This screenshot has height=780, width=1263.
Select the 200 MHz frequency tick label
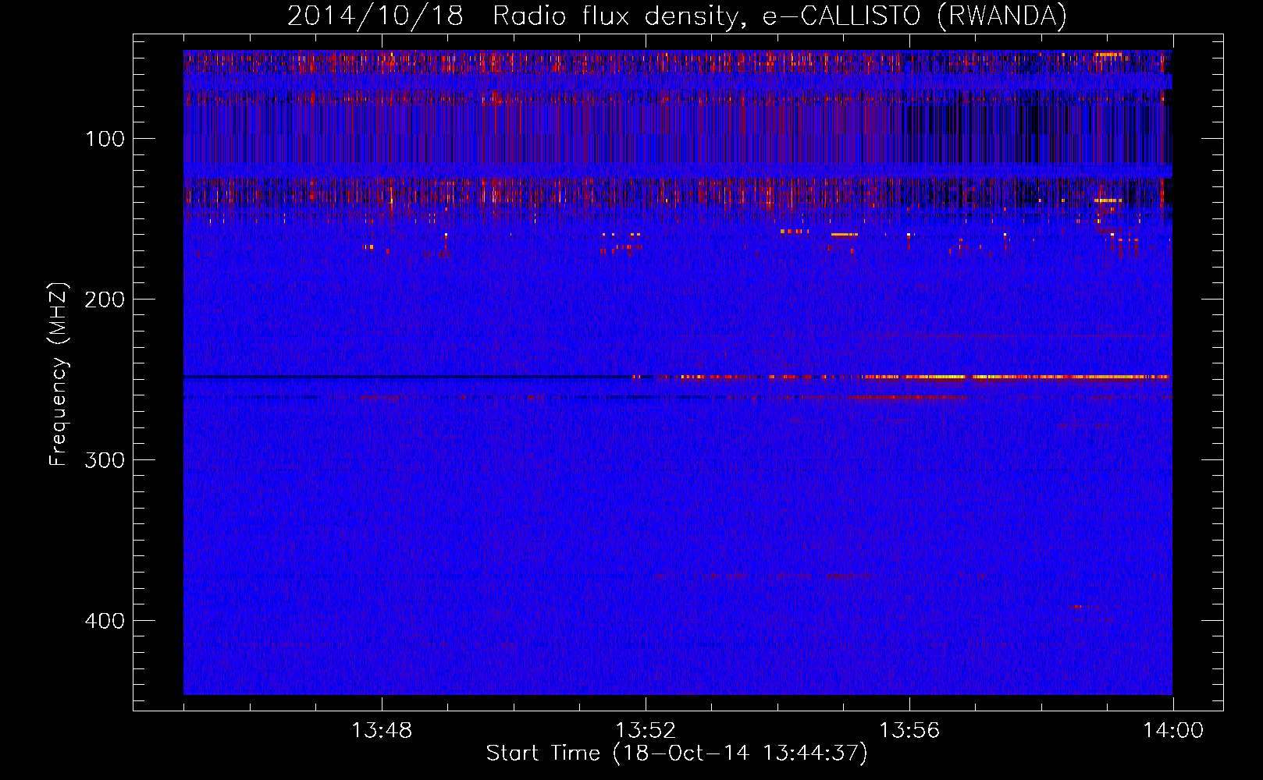pyautogui.click(x=105, y=300)
